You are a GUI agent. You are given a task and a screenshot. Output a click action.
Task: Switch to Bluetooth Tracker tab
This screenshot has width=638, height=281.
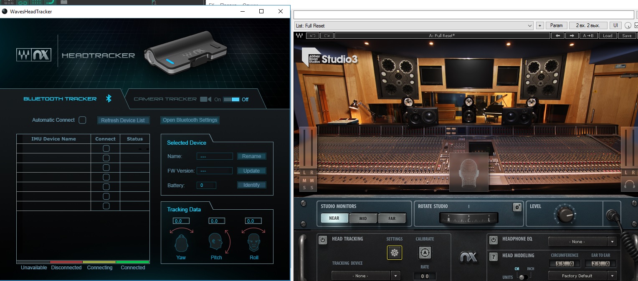(x=60, y=99)
